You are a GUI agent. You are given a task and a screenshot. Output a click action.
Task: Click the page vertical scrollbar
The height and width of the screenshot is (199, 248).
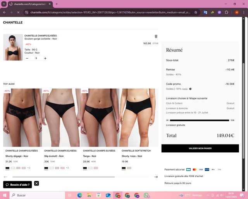pyautogui.click(x=244, y=111)
